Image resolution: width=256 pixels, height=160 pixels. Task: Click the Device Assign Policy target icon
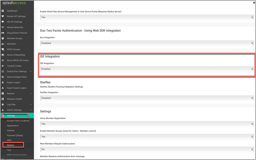3,77
